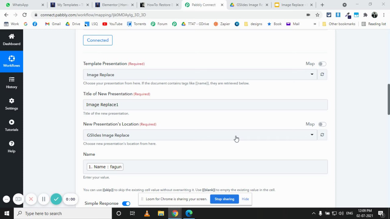Switch to the GSlides Image Replace Drive tab
The height and width of the screenshot is (219, 390).
(249, 5)
